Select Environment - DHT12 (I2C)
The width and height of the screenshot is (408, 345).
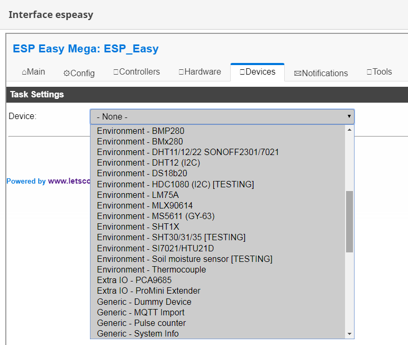217,163
